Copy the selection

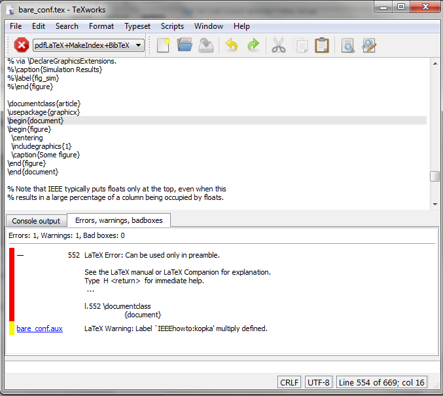[300, 45]
